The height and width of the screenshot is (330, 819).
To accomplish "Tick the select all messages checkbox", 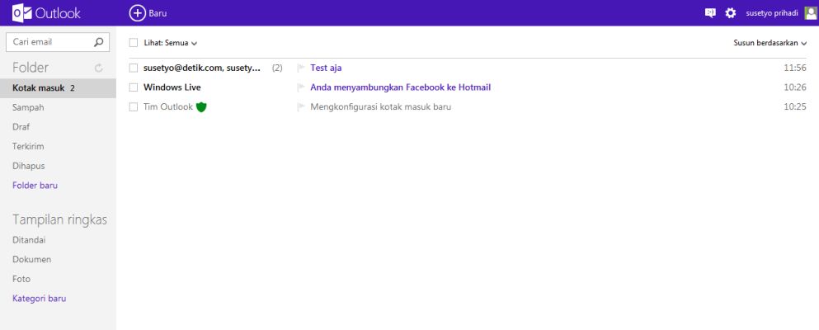I will [x=134, y=42].
